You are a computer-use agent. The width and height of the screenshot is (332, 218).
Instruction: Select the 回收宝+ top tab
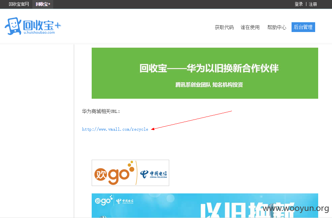click(43, 4)
